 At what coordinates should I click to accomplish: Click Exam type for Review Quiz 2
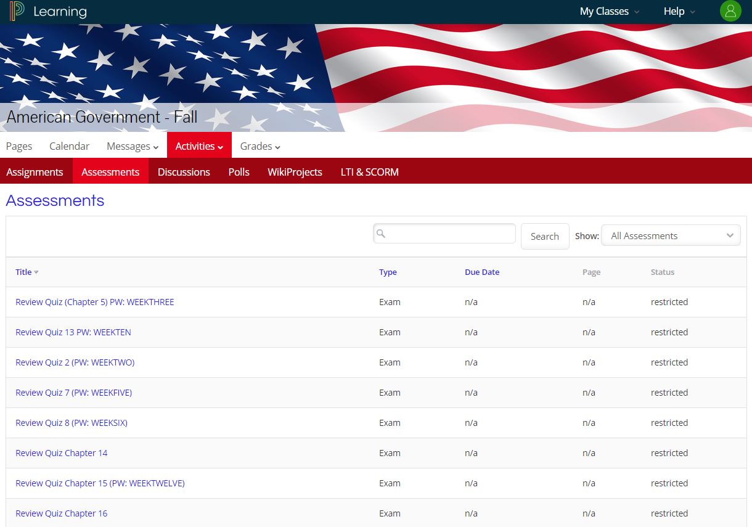tap(390, 362)
